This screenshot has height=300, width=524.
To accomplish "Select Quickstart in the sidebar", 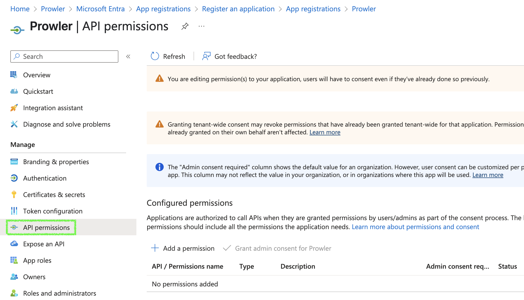I will pos(38,91).
